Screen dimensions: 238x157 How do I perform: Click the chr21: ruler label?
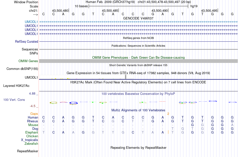click(34, 10)
